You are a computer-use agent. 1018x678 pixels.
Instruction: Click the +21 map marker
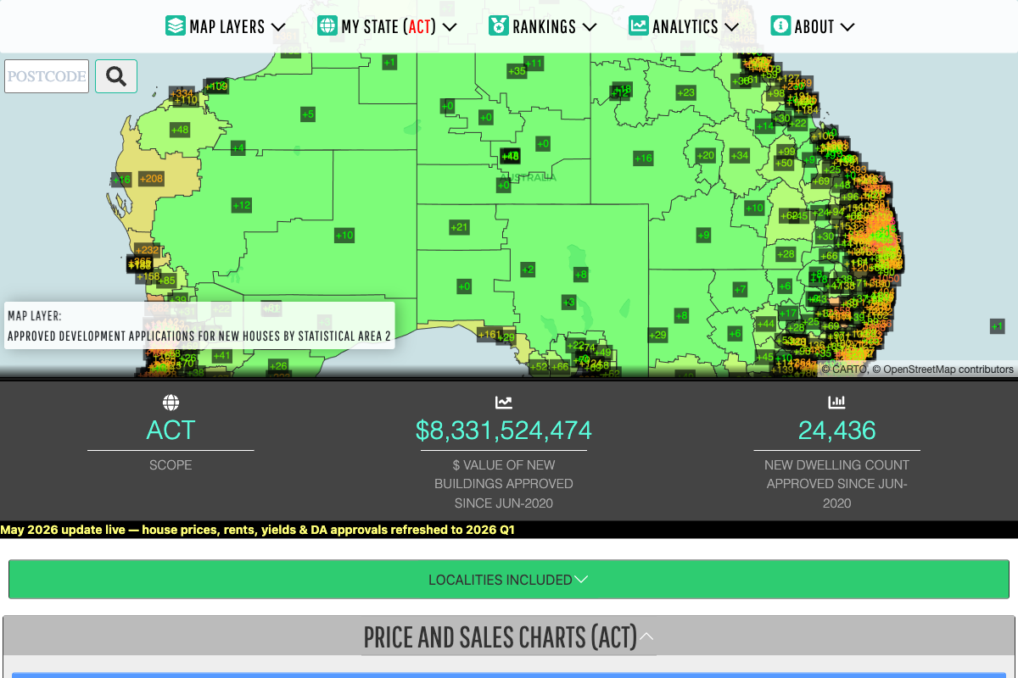pos(459,226)
